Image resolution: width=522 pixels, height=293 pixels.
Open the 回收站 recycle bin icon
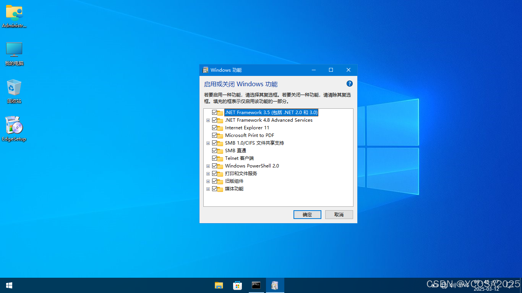pyautogui.click(x=14, y=91)
